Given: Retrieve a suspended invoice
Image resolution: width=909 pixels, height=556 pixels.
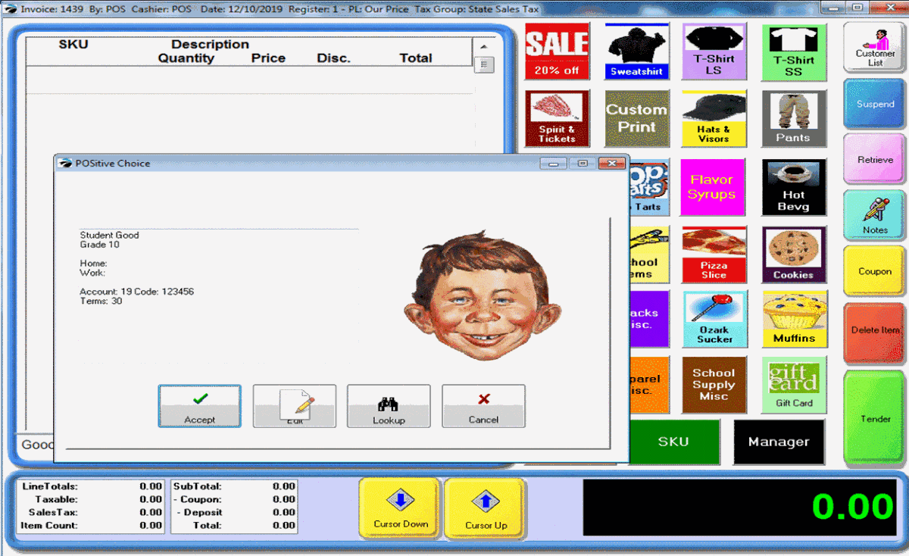Looking at the screenshot, I should pos(875,159).
